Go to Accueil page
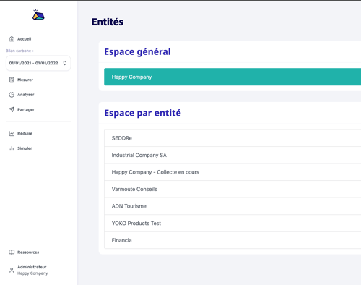This screenshot has height=285, width=361. click(x=24, y=39)
